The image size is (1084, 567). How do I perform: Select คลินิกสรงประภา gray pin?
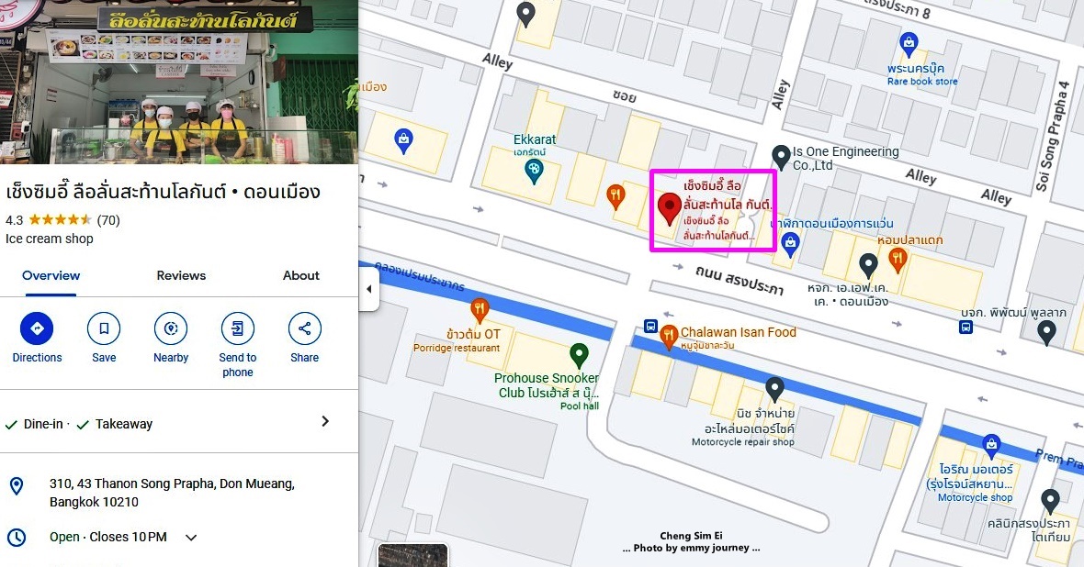click(x=1049, y=501)
